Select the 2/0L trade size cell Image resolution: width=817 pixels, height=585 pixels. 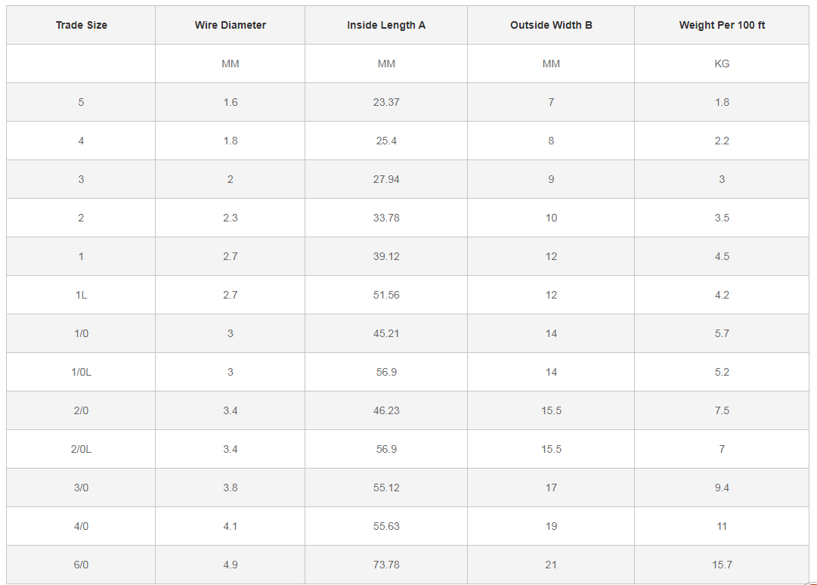click(82, 449)
